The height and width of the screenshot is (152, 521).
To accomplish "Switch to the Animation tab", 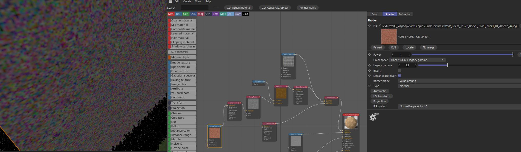I will click(x=405, y=14).
